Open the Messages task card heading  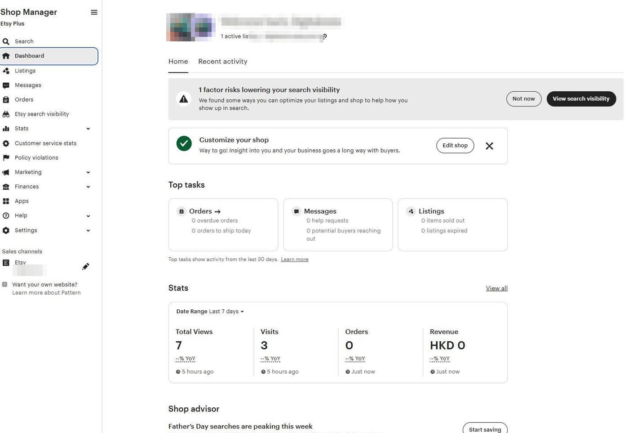click(x=320, y=211)
